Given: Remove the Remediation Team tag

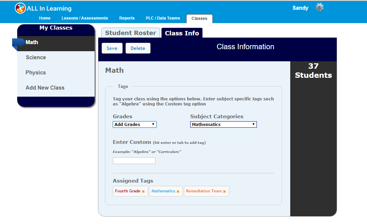Looking at the screenshot, I should click(224, 191).
